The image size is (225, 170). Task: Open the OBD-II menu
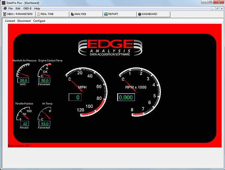pos(27,9)
